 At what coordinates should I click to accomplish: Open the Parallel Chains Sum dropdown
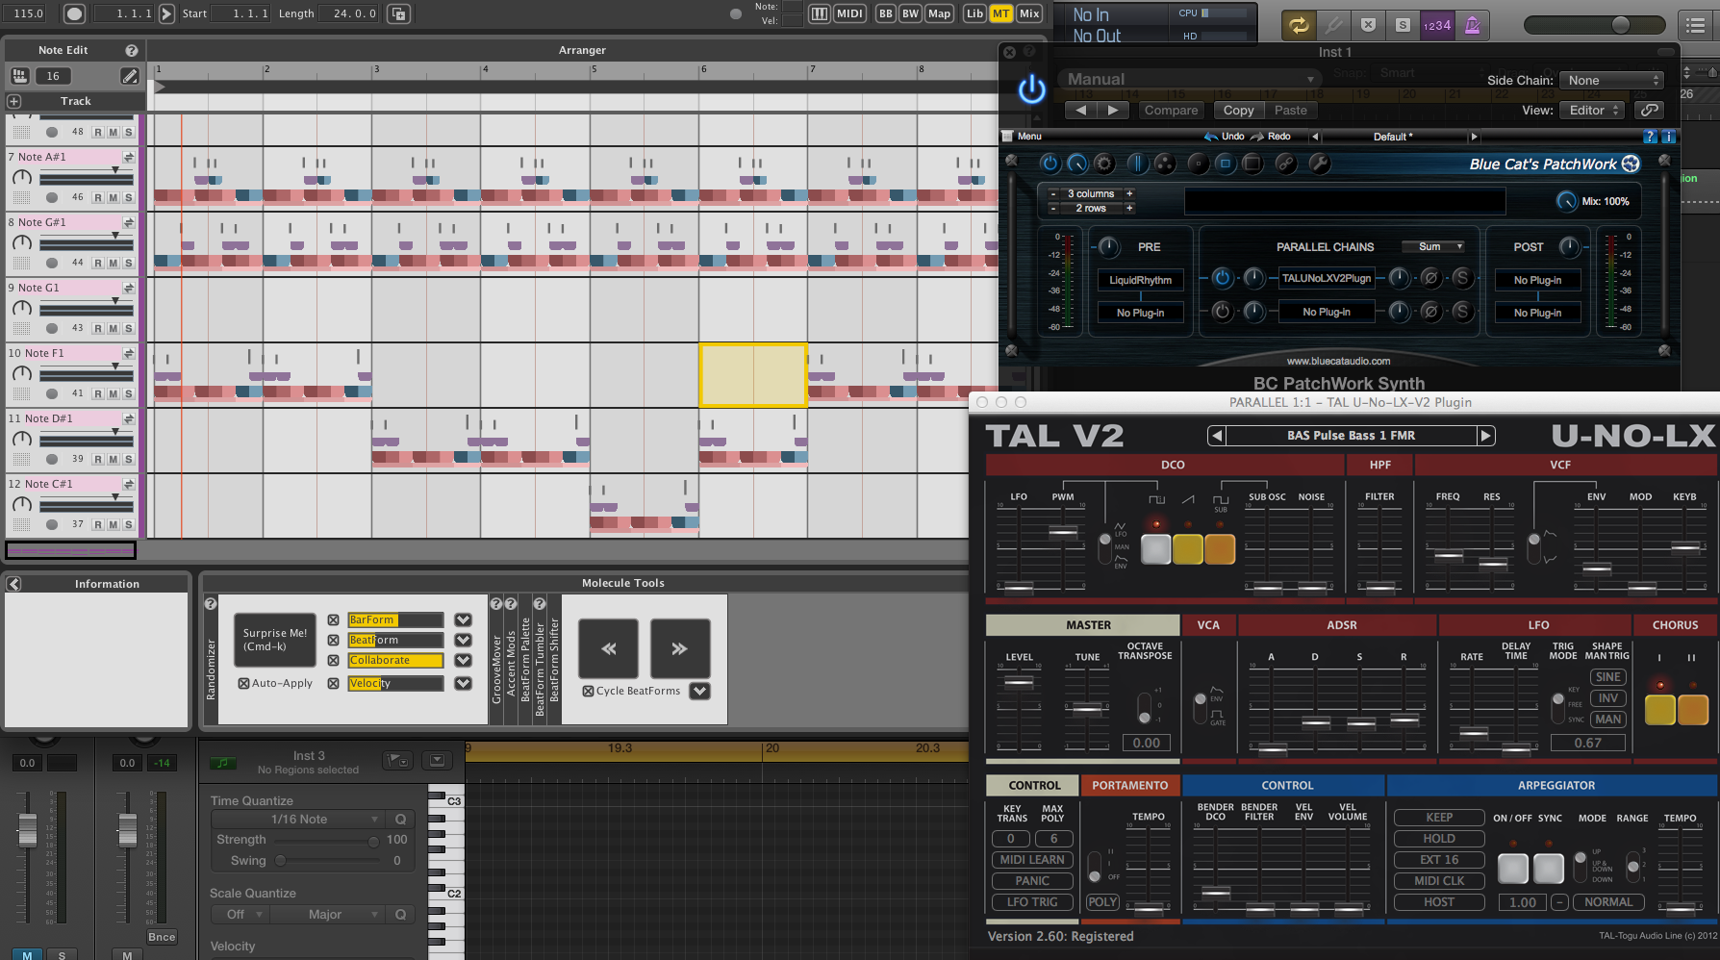click(x=1433, y=247)
